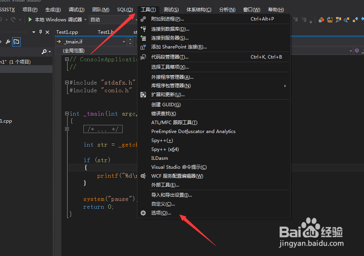Click the find-references magnifier with one square
Image resolution: width=364 pixels, height=256 pixels.
[x=347, y=20]
